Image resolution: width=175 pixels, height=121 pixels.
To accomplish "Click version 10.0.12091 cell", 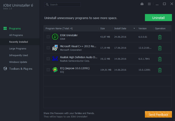I will click(x=145, y=70).
